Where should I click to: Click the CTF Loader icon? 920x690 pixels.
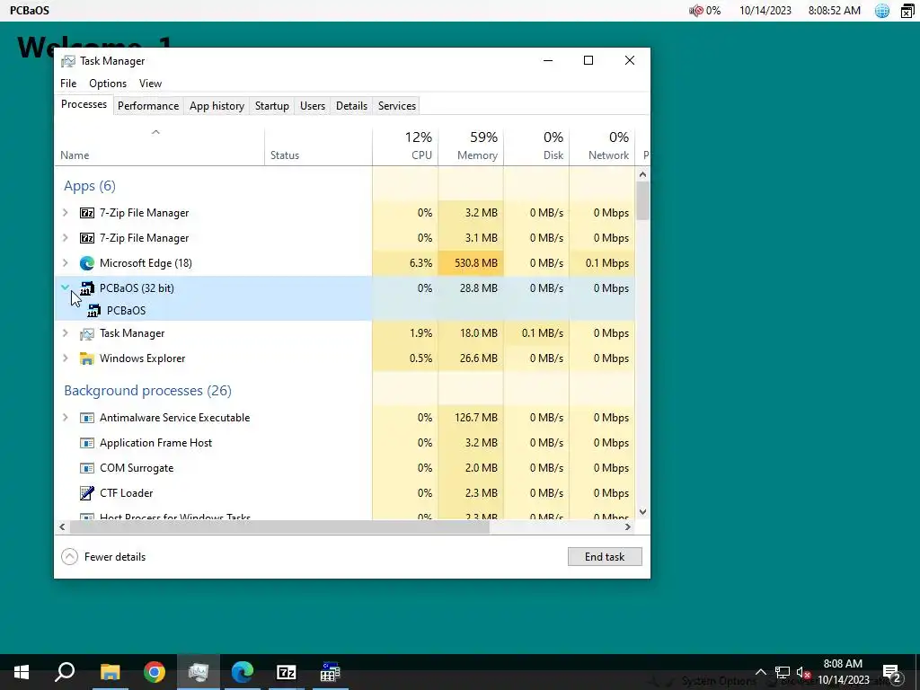click(87, 493)
